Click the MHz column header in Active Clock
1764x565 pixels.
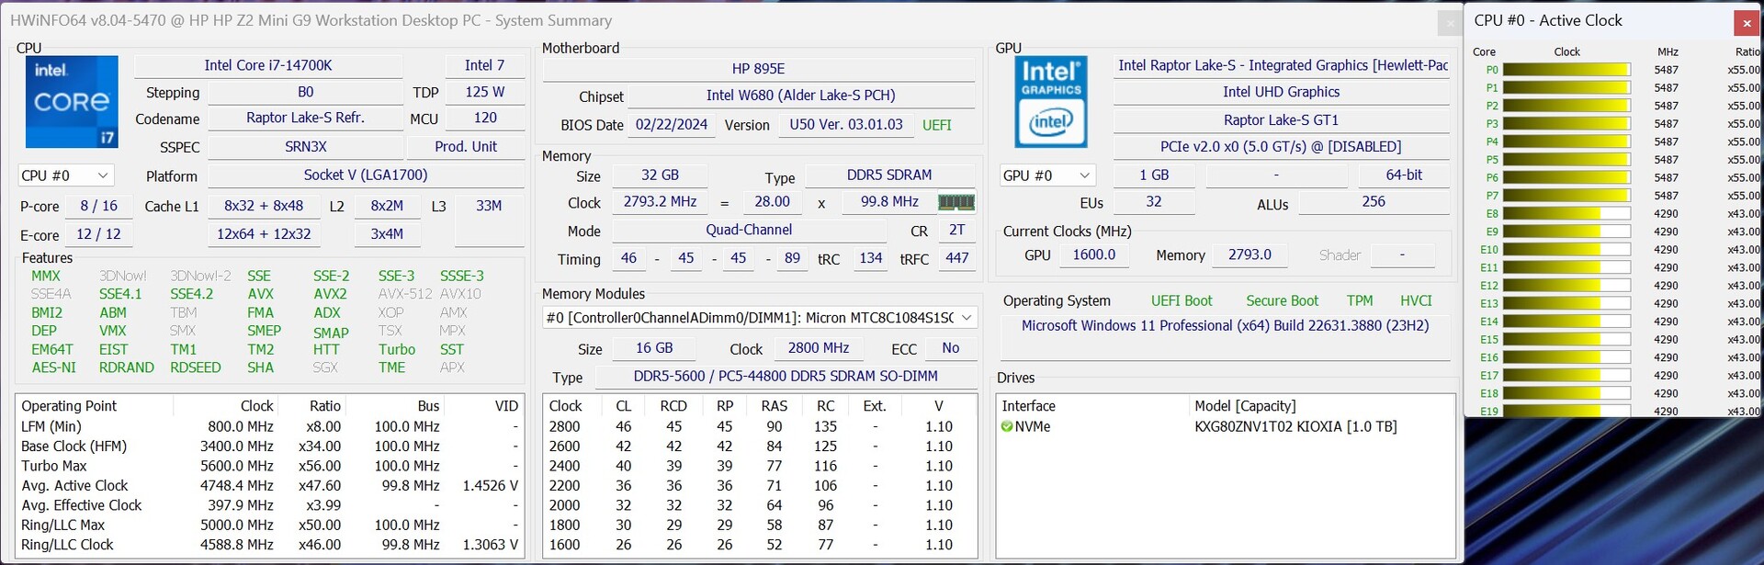click(x=1668, y=51)
